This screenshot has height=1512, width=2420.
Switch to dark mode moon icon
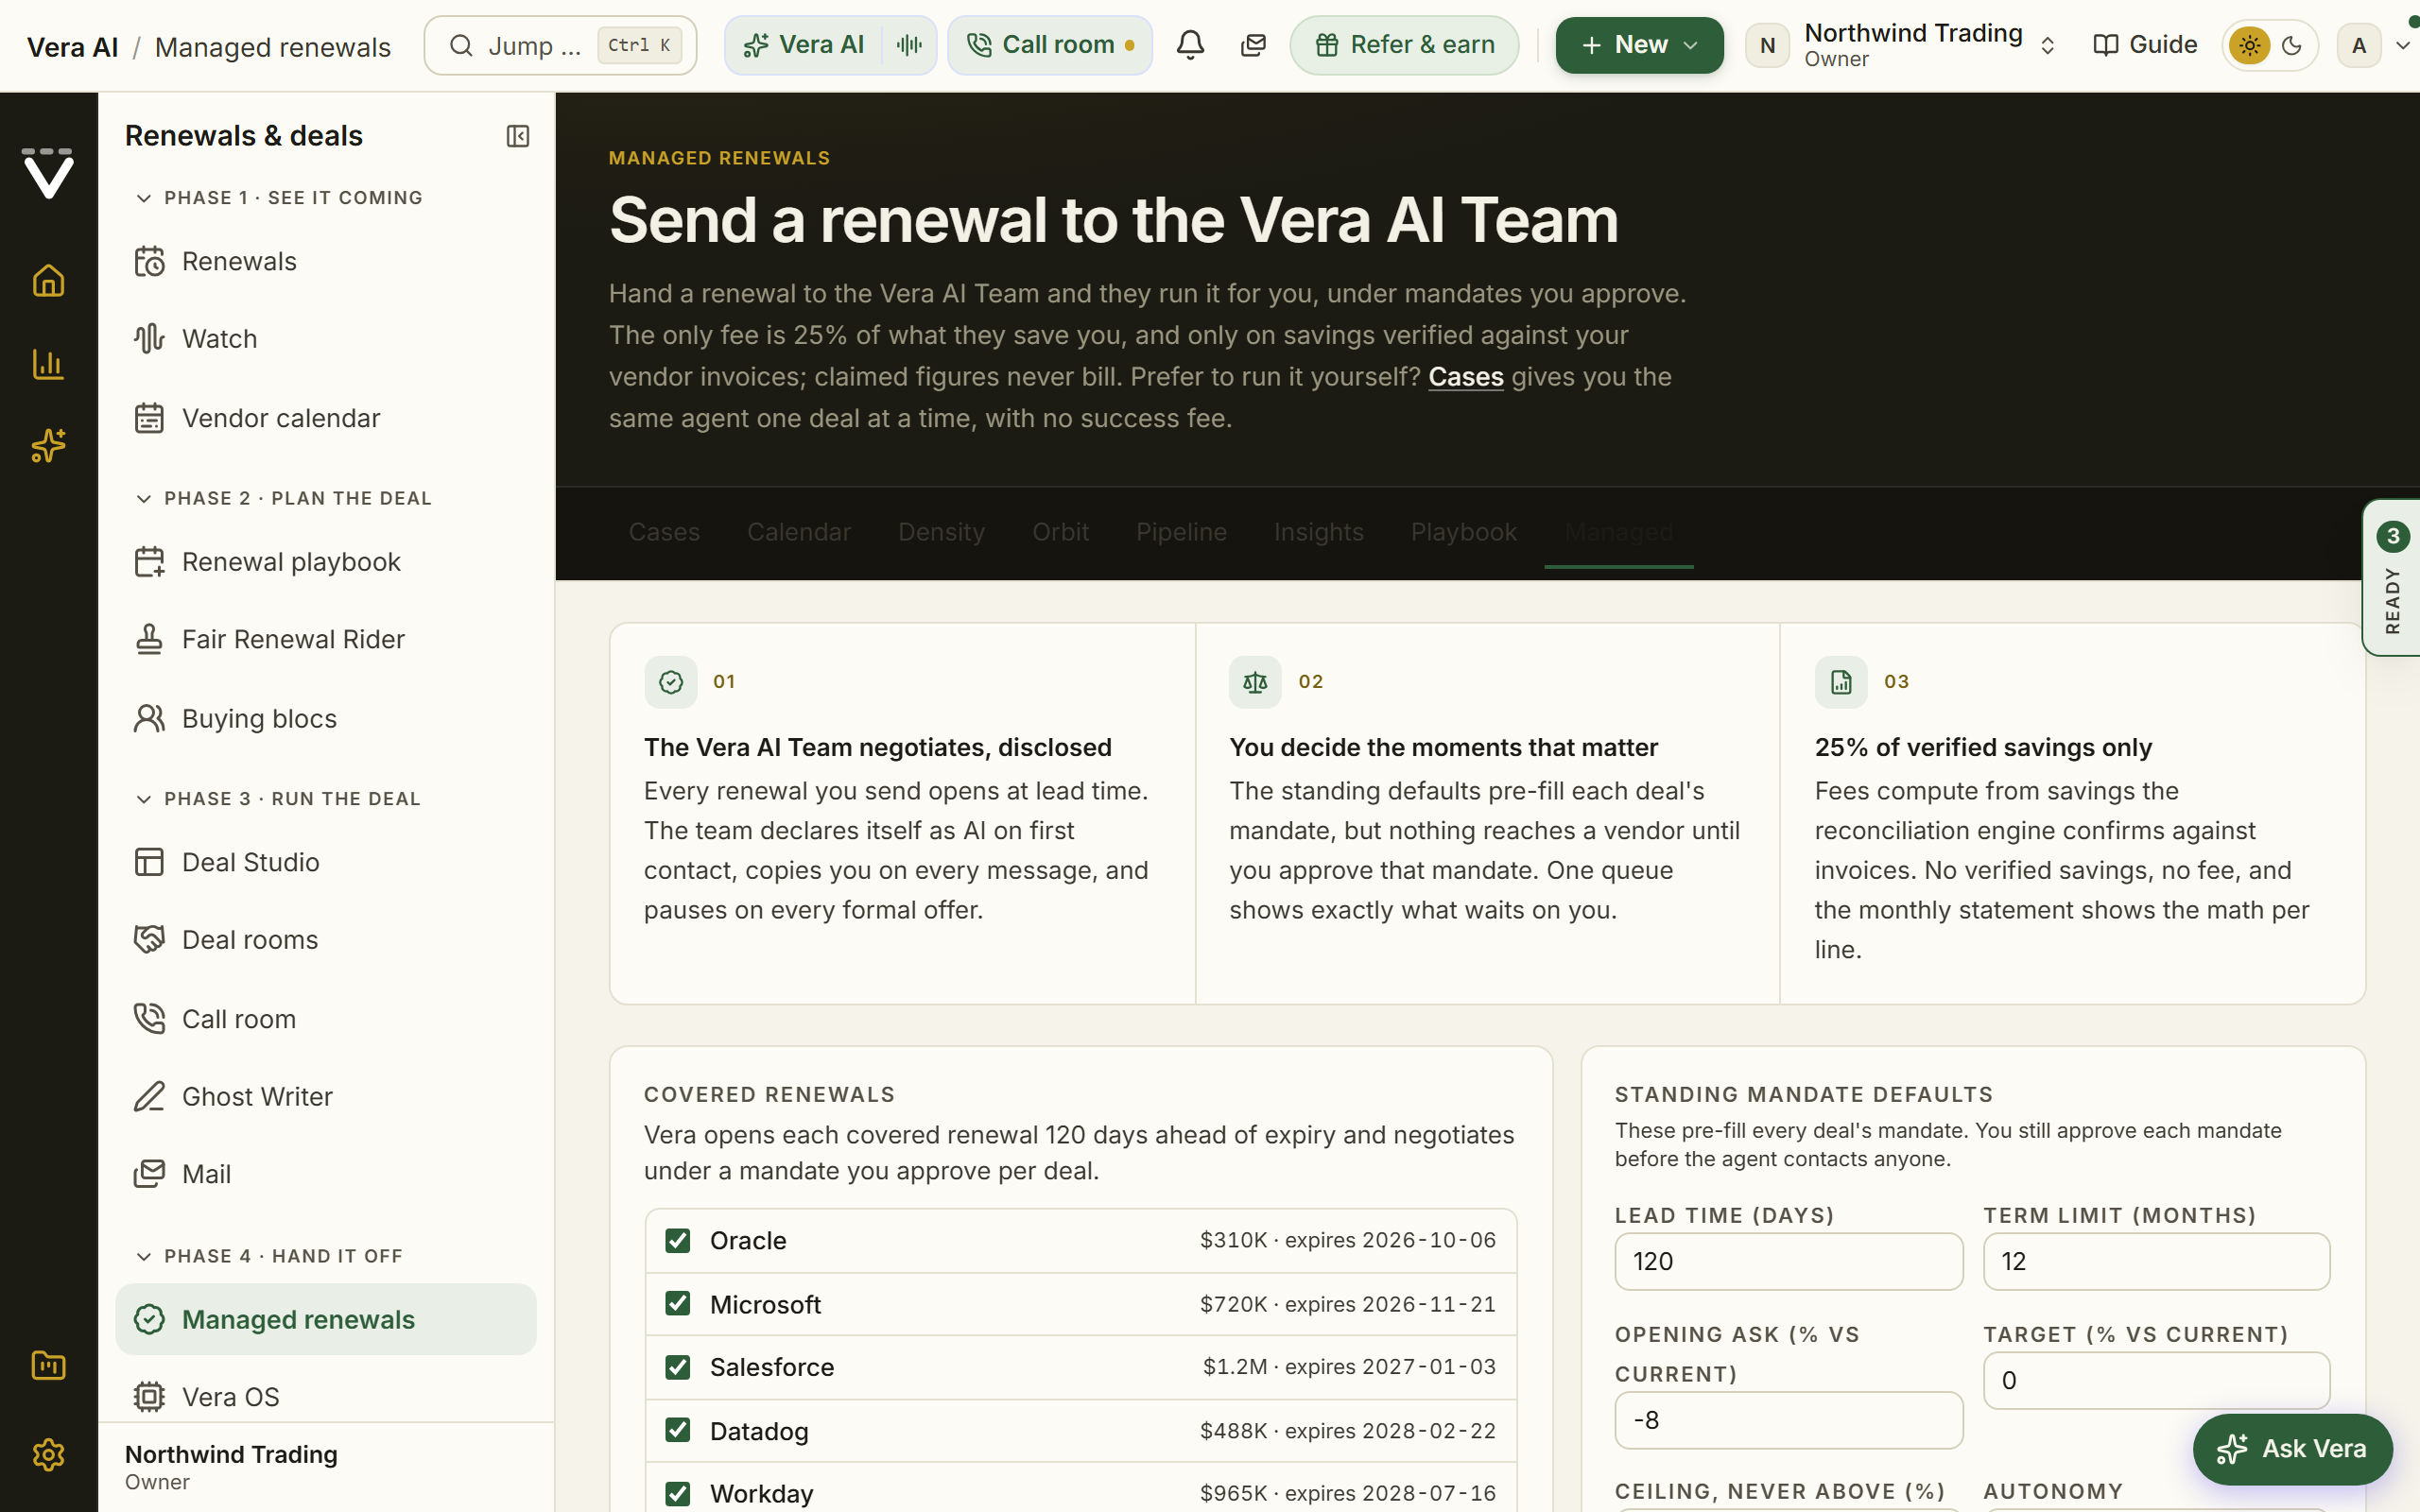pos(2292,45)
